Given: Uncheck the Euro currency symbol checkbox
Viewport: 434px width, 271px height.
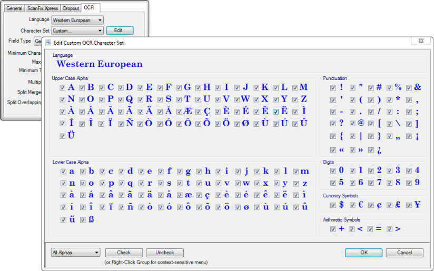Looking at the screenshot, I should [352, 205].
